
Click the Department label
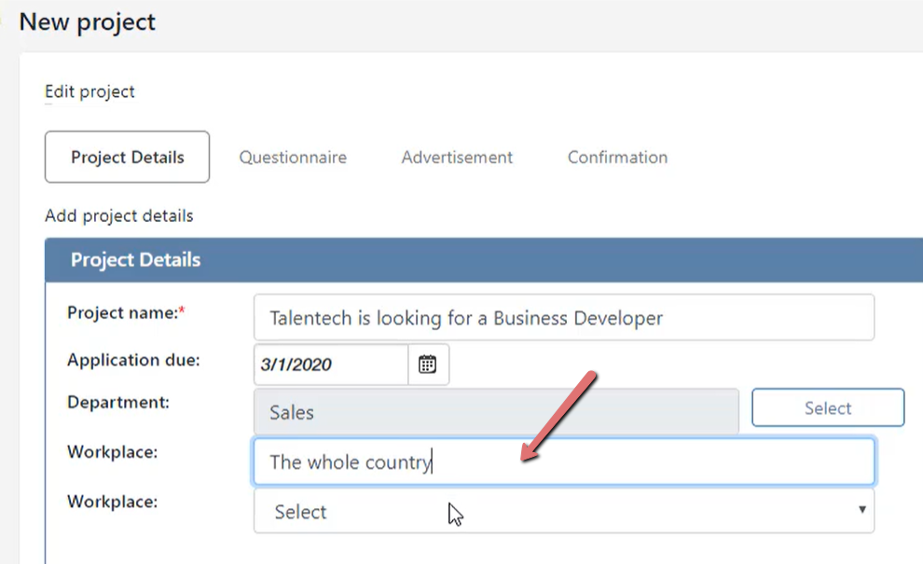(117, 402)
